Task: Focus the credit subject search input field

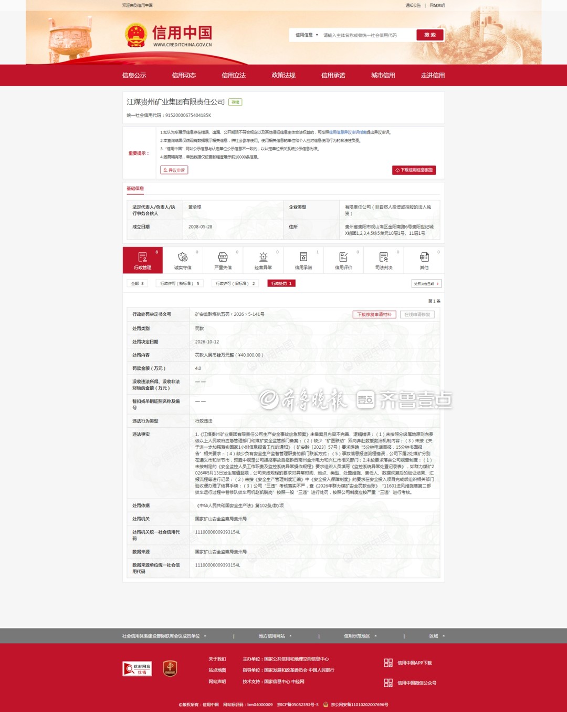Action: 367,35
